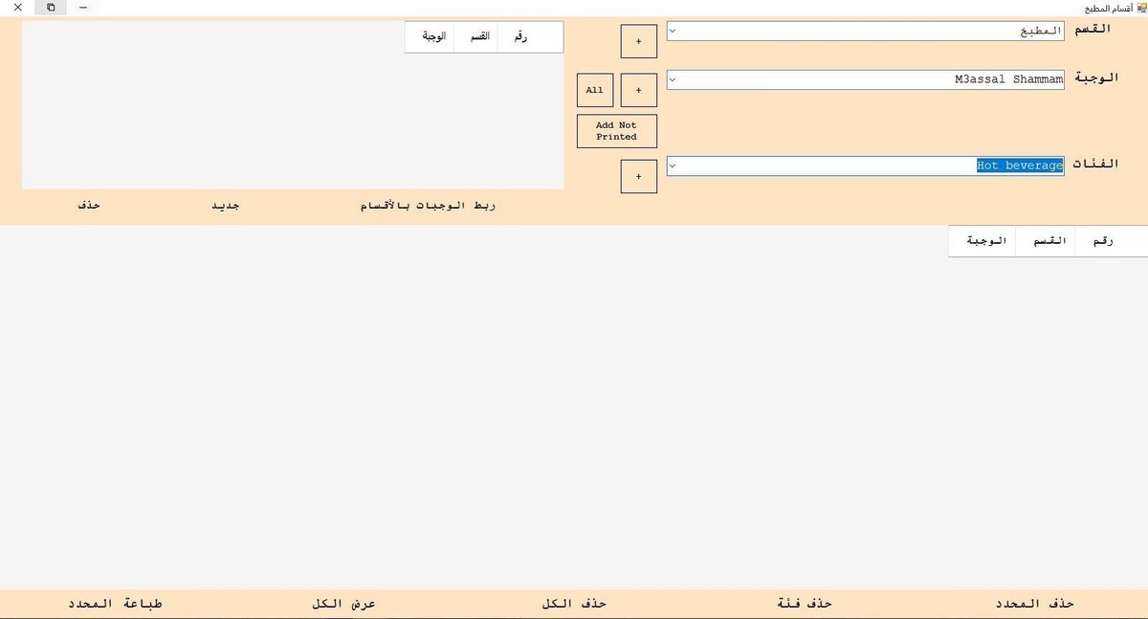Click the Add Not Printed button
The image size is (1148, 619).
tap(617, 131)
